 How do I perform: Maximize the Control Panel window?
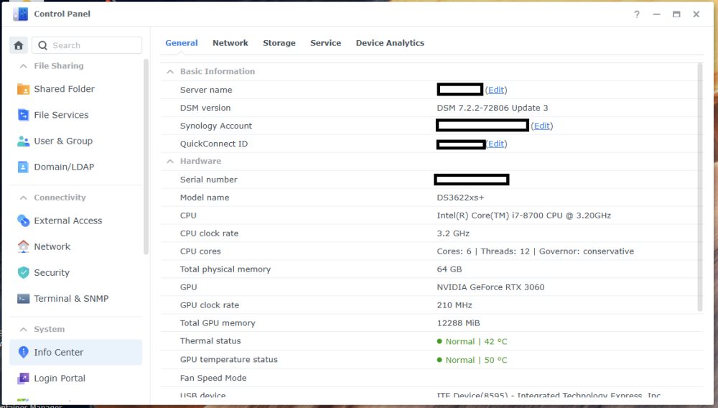(676, 14)
